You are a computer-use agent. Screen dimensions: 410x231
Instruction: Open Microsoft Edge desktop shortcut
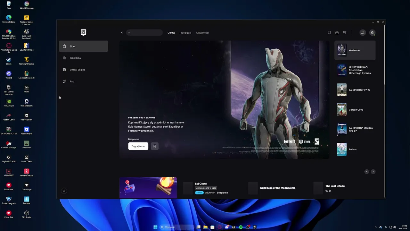[x=9, y=19]
